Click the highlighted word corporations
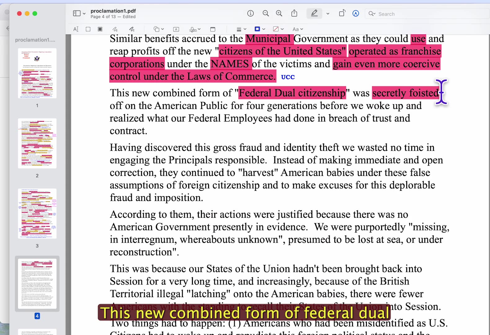The height and width of the screenshot is (335, 490). tap(137, 64)
